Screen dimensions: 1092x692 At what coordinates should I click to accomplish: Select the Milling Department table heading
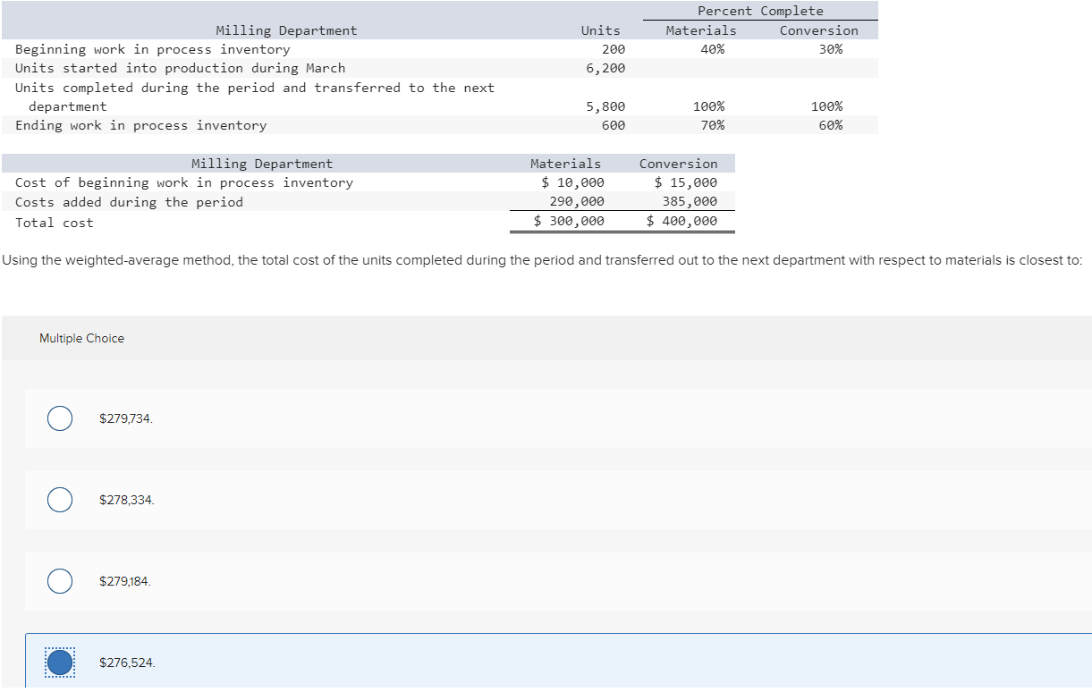pyautogui.click(x=286, y=30)
